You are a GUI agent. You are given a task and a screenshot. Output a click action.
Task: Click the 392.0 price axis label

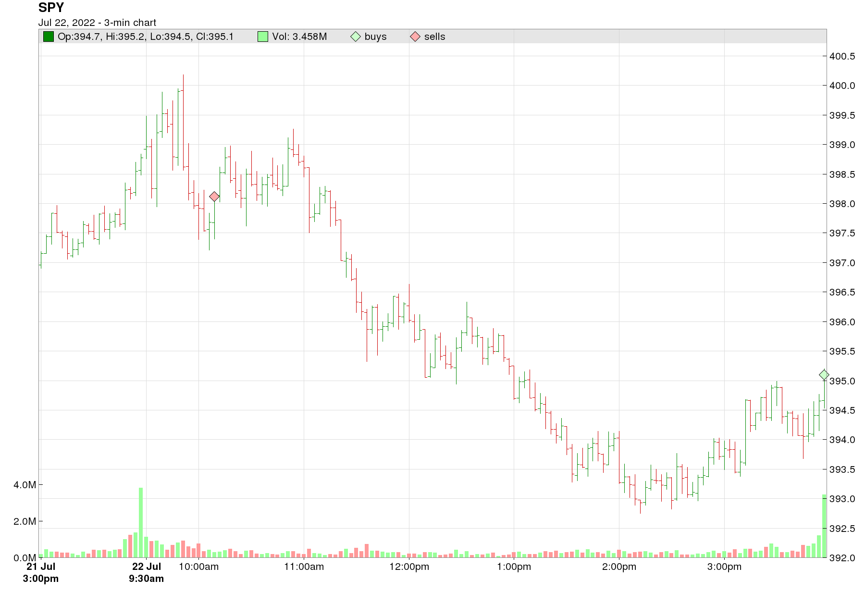point(842,558)
